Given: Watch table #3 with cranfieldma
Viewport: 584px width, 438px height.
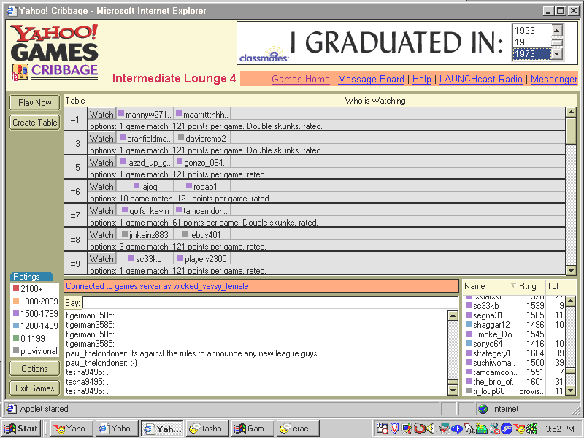Looking at the screenshot, I should pyautogui.click(x=101, y=138).
